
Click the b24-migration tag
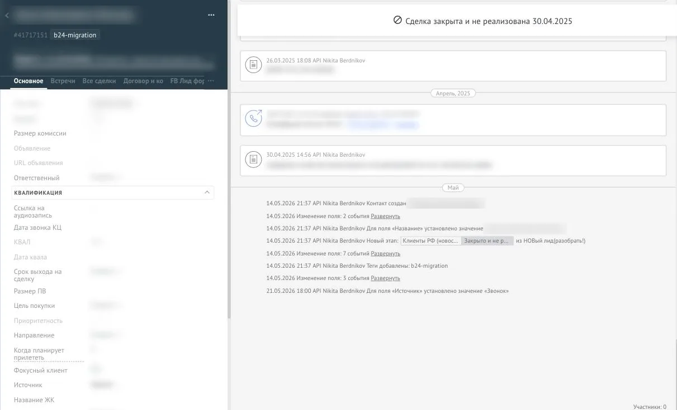pyautogui.click(x=75, y=35)
